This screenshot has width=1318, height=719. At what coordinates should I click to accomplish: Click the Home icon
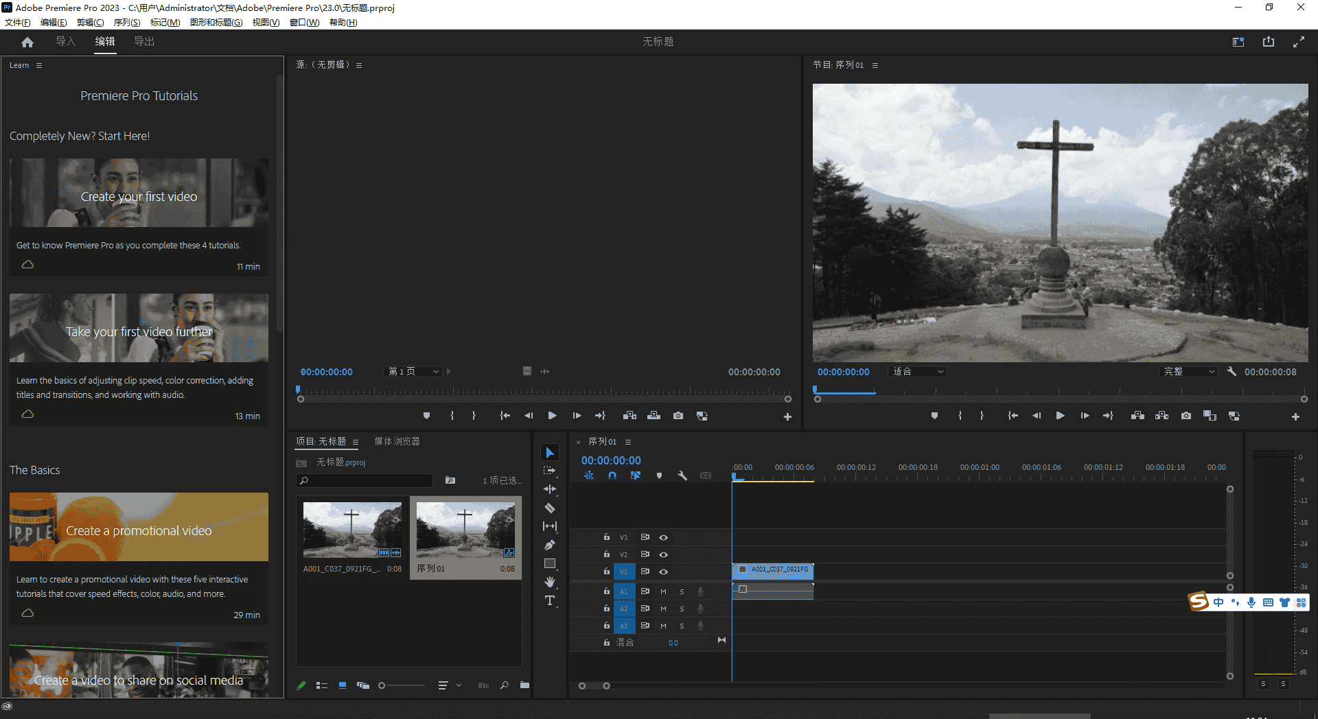coord(27,42)
